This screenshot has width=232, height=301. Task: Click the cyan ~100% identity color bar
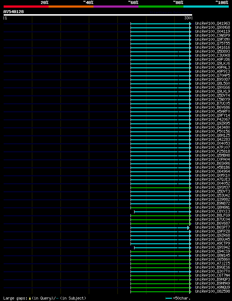(206, 7)
